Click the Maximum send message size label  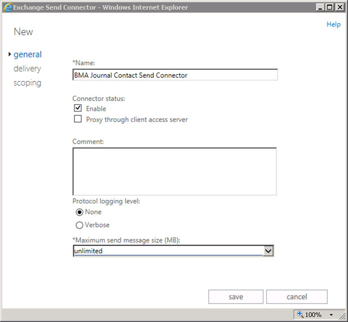pyautogui.click(x=126, y=240)
